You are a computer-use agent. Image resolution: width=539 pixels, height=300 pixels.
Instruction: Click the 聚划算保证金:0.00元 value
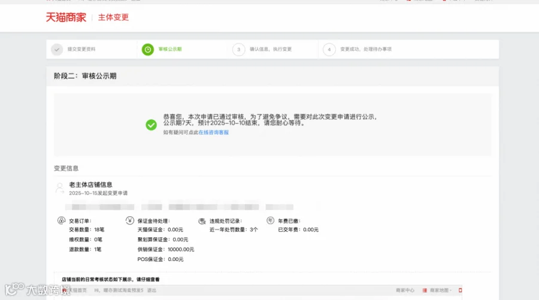[163, 240]
